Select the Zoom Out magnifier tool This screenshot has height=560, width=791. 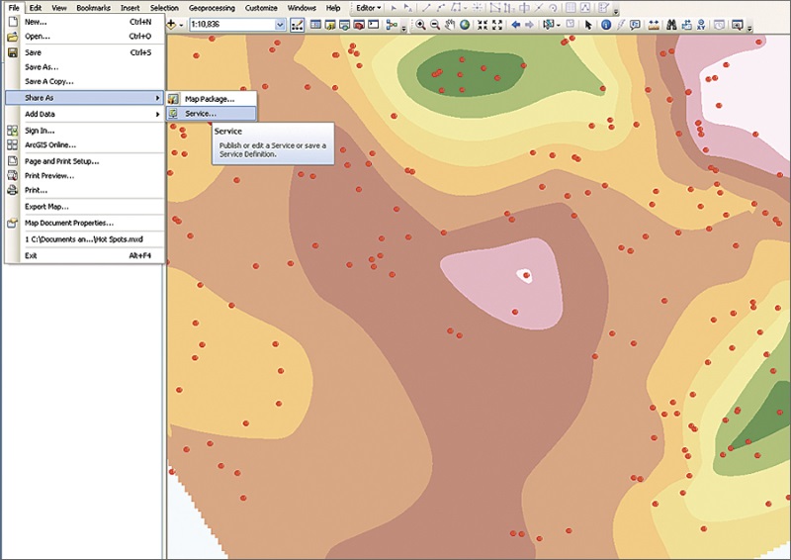point(435,25)
